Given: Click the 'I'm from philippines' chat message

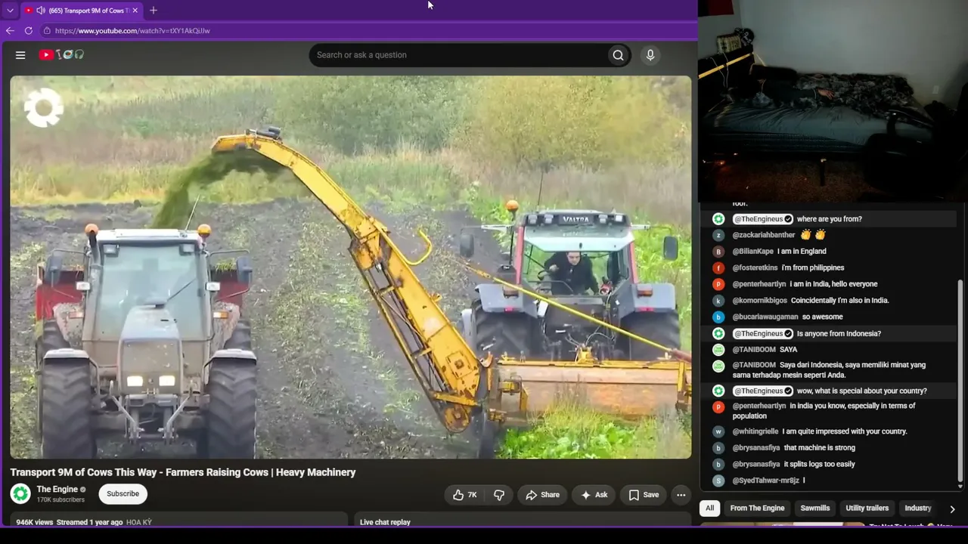Looking at the screenshot, I should tap(813, 267).
